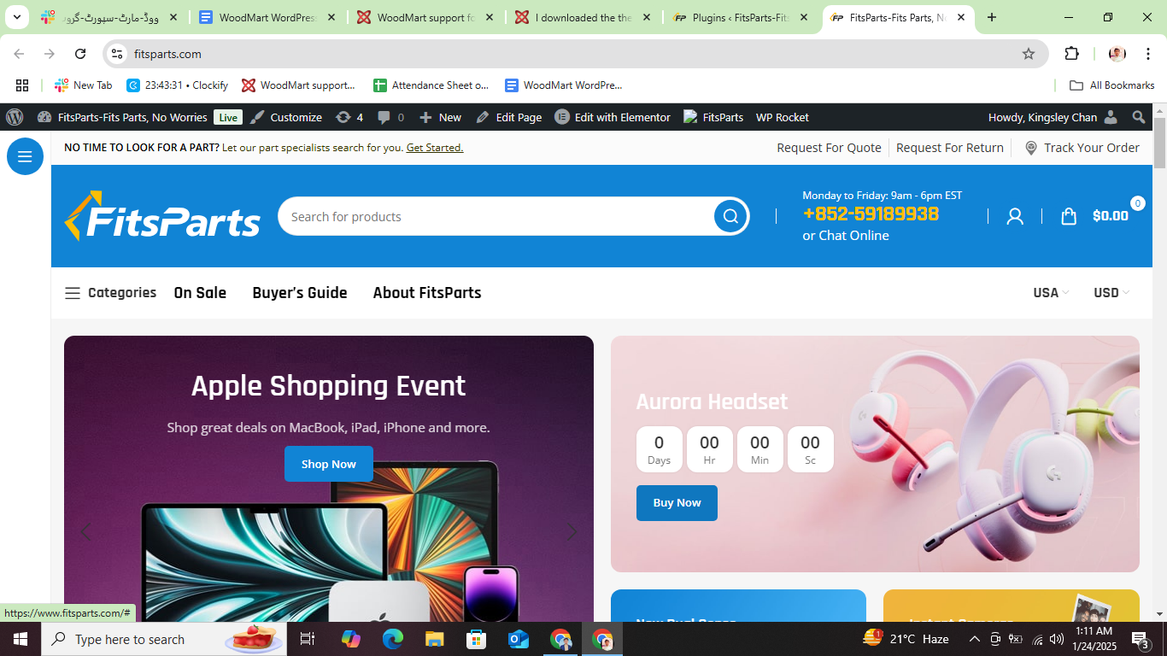Click Edit Page in the admin bar
This screenshot has width=1167, height=656.
[x=509, y=117]
